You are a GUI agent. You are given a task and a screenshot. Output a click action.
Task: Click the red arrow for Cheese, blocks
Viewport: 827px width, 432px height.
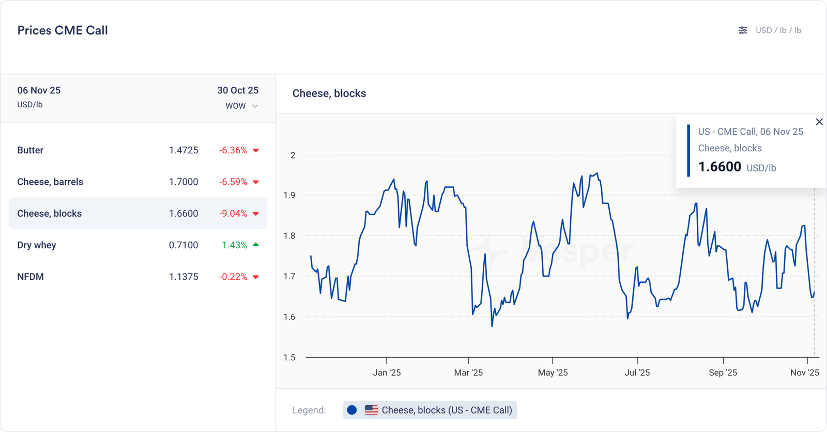coord(255,214)
